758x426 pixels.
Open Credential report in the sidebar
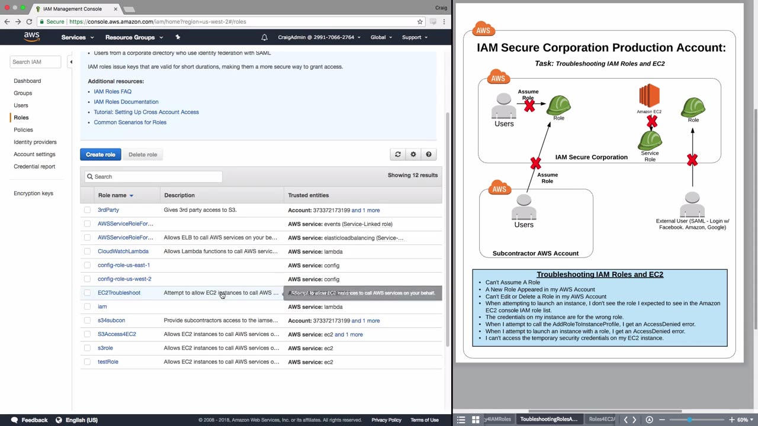(34, 166)
